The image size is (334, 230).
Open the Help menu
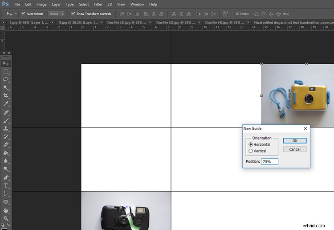[x=153, y=4]
